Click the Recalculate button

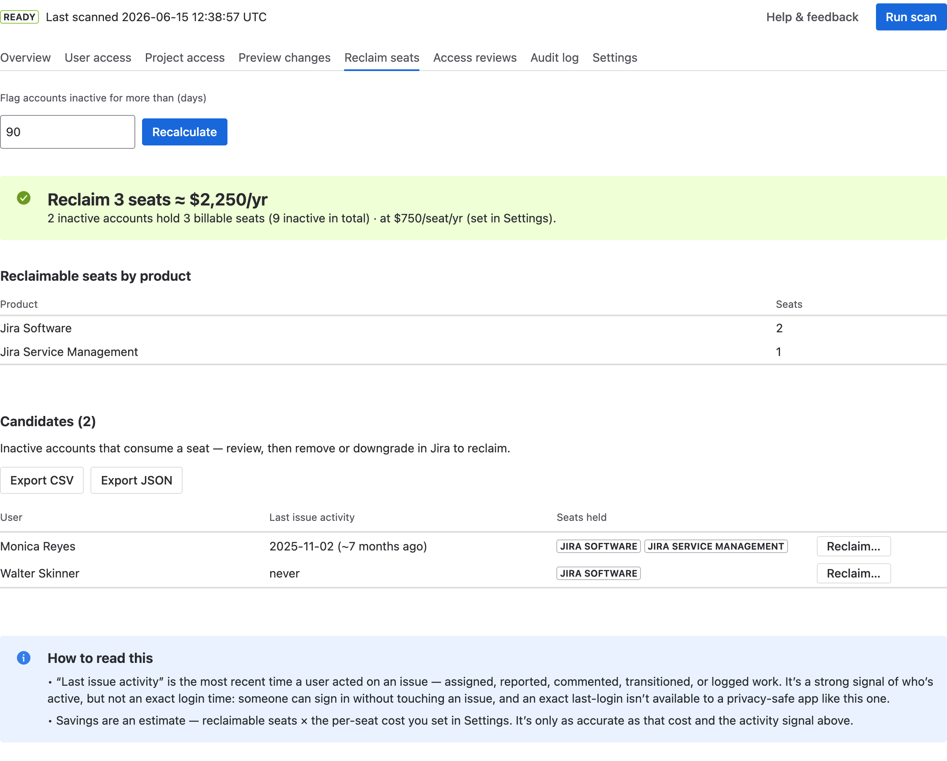[x=184, y=132]
